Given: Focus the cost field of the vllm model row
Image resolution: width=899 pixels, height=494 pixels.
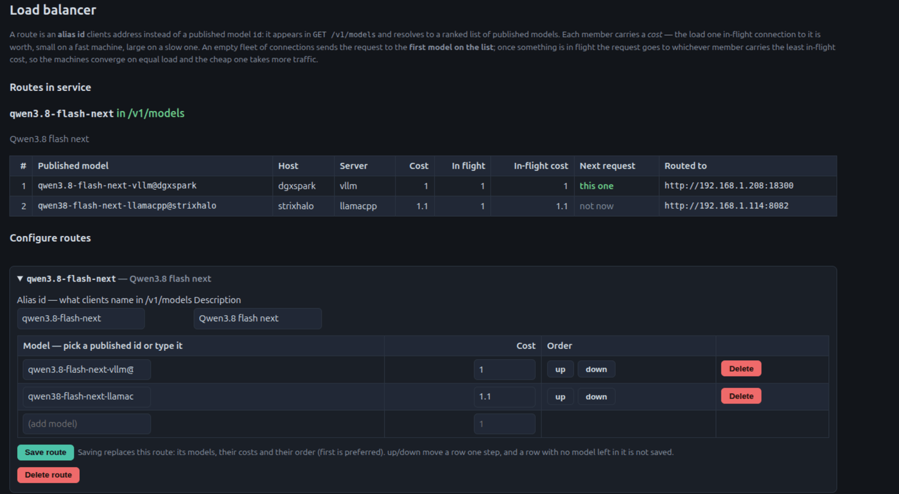Looking at the screenshot, I should pyautogui.click(x=505, y=370).
